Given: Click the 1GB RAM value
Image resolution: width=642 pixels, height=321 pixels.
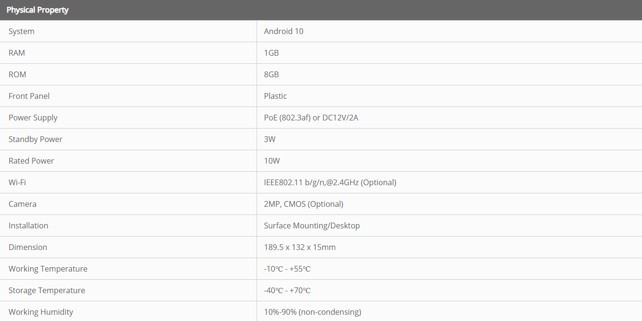Looking at the screenshot, I should (x=272, y=53).
